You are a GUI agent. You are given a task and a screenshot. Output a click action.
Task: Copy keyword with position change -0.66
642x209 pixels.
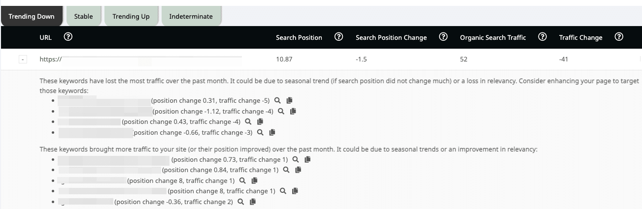coord(272,132)
